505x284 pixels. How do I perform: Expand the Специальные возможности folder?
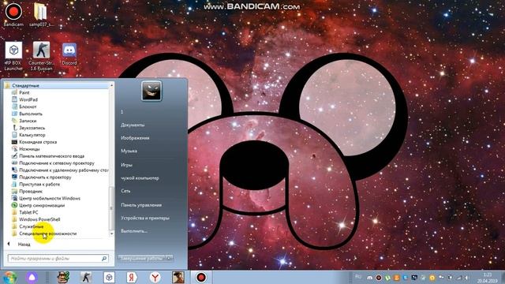47,234
